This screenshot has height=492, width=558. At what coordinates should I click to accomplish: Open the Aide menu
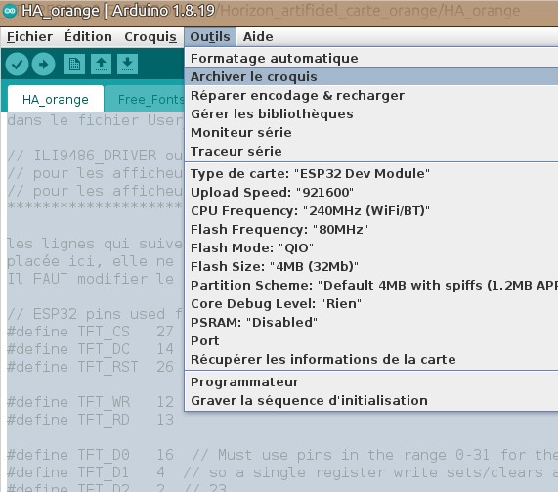(258, 37)
